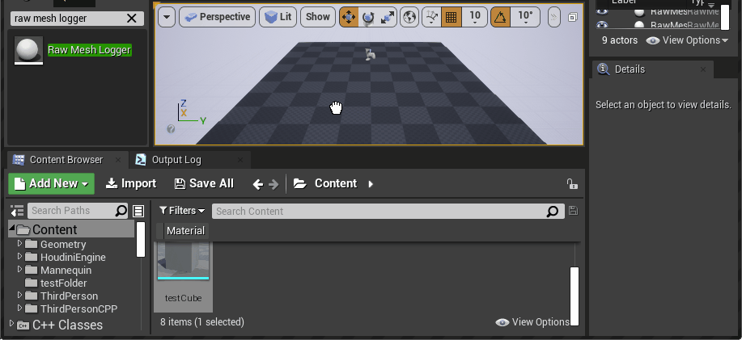This screenshot has height=340, width=742.
Task: Open rotation snap 10° dropdown
Action: coord(525,17)
